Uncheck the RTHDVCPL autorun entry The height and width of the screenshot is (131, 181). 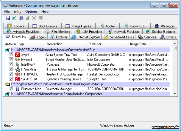11,74
